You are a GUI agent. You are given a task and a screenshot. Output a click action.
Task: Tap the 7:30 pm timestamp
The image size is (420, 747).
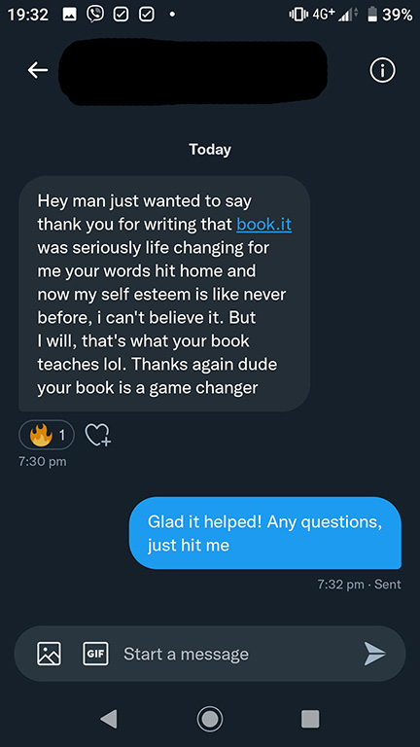(43, 462)
